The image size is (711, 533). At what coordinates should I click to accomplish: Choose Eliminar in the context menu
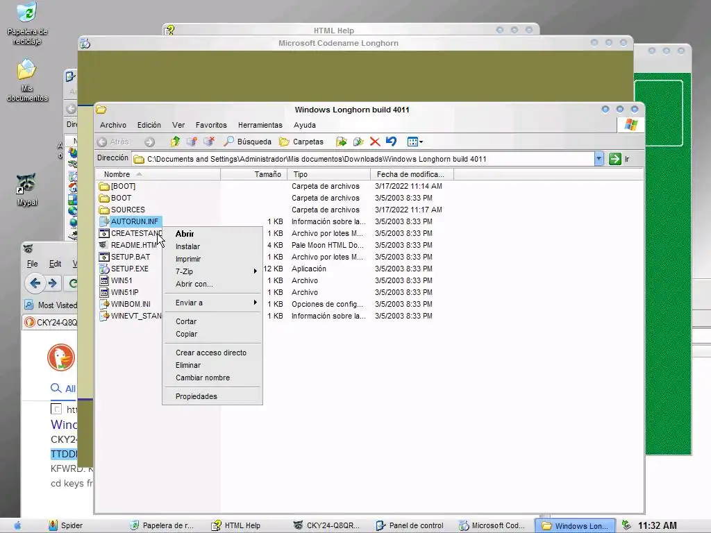(x=212, y=365)
